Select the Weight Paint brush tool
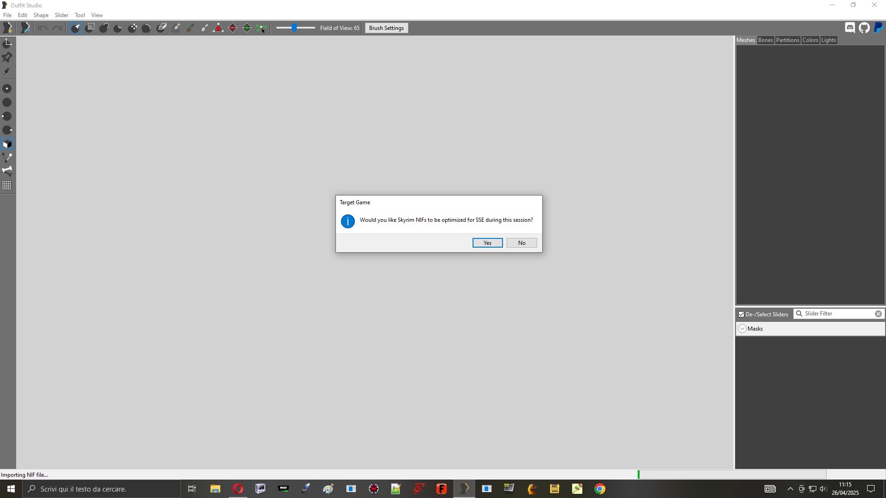The height and width of the screenshot is (498, 886). click(176, 28)
